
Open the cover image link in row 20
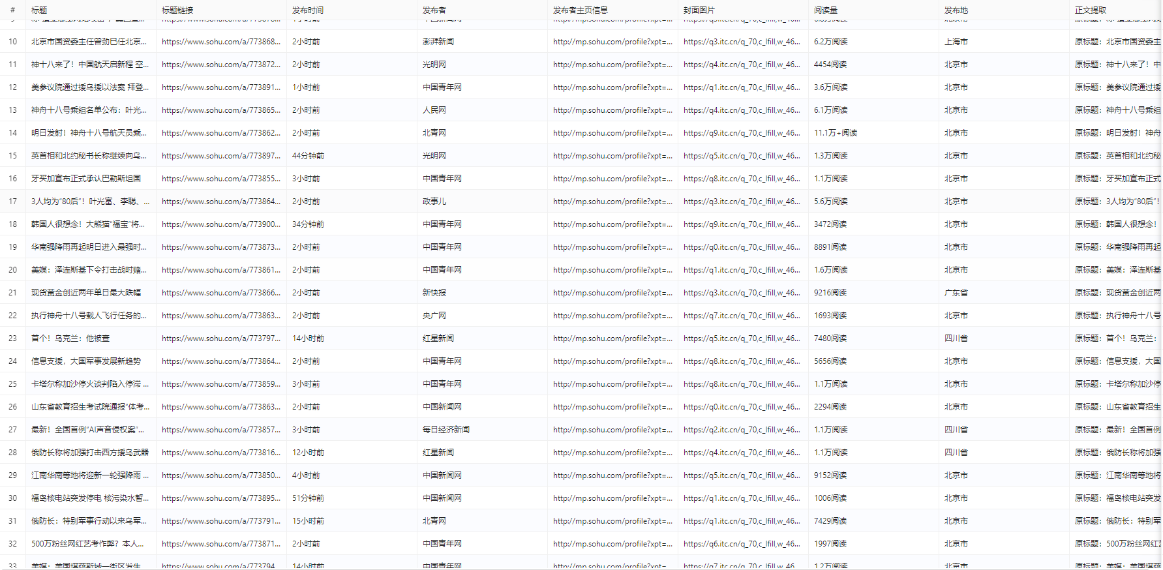point(742,270)
